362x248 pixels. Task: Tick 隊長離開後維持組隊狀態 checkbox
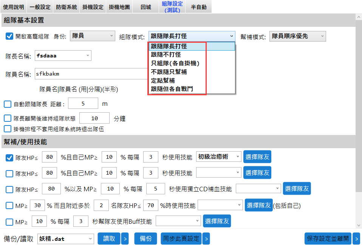8,118
